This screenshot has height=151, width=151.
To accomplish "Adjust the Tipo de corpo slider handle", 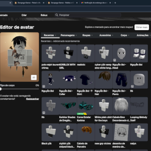I will [1, 89].
